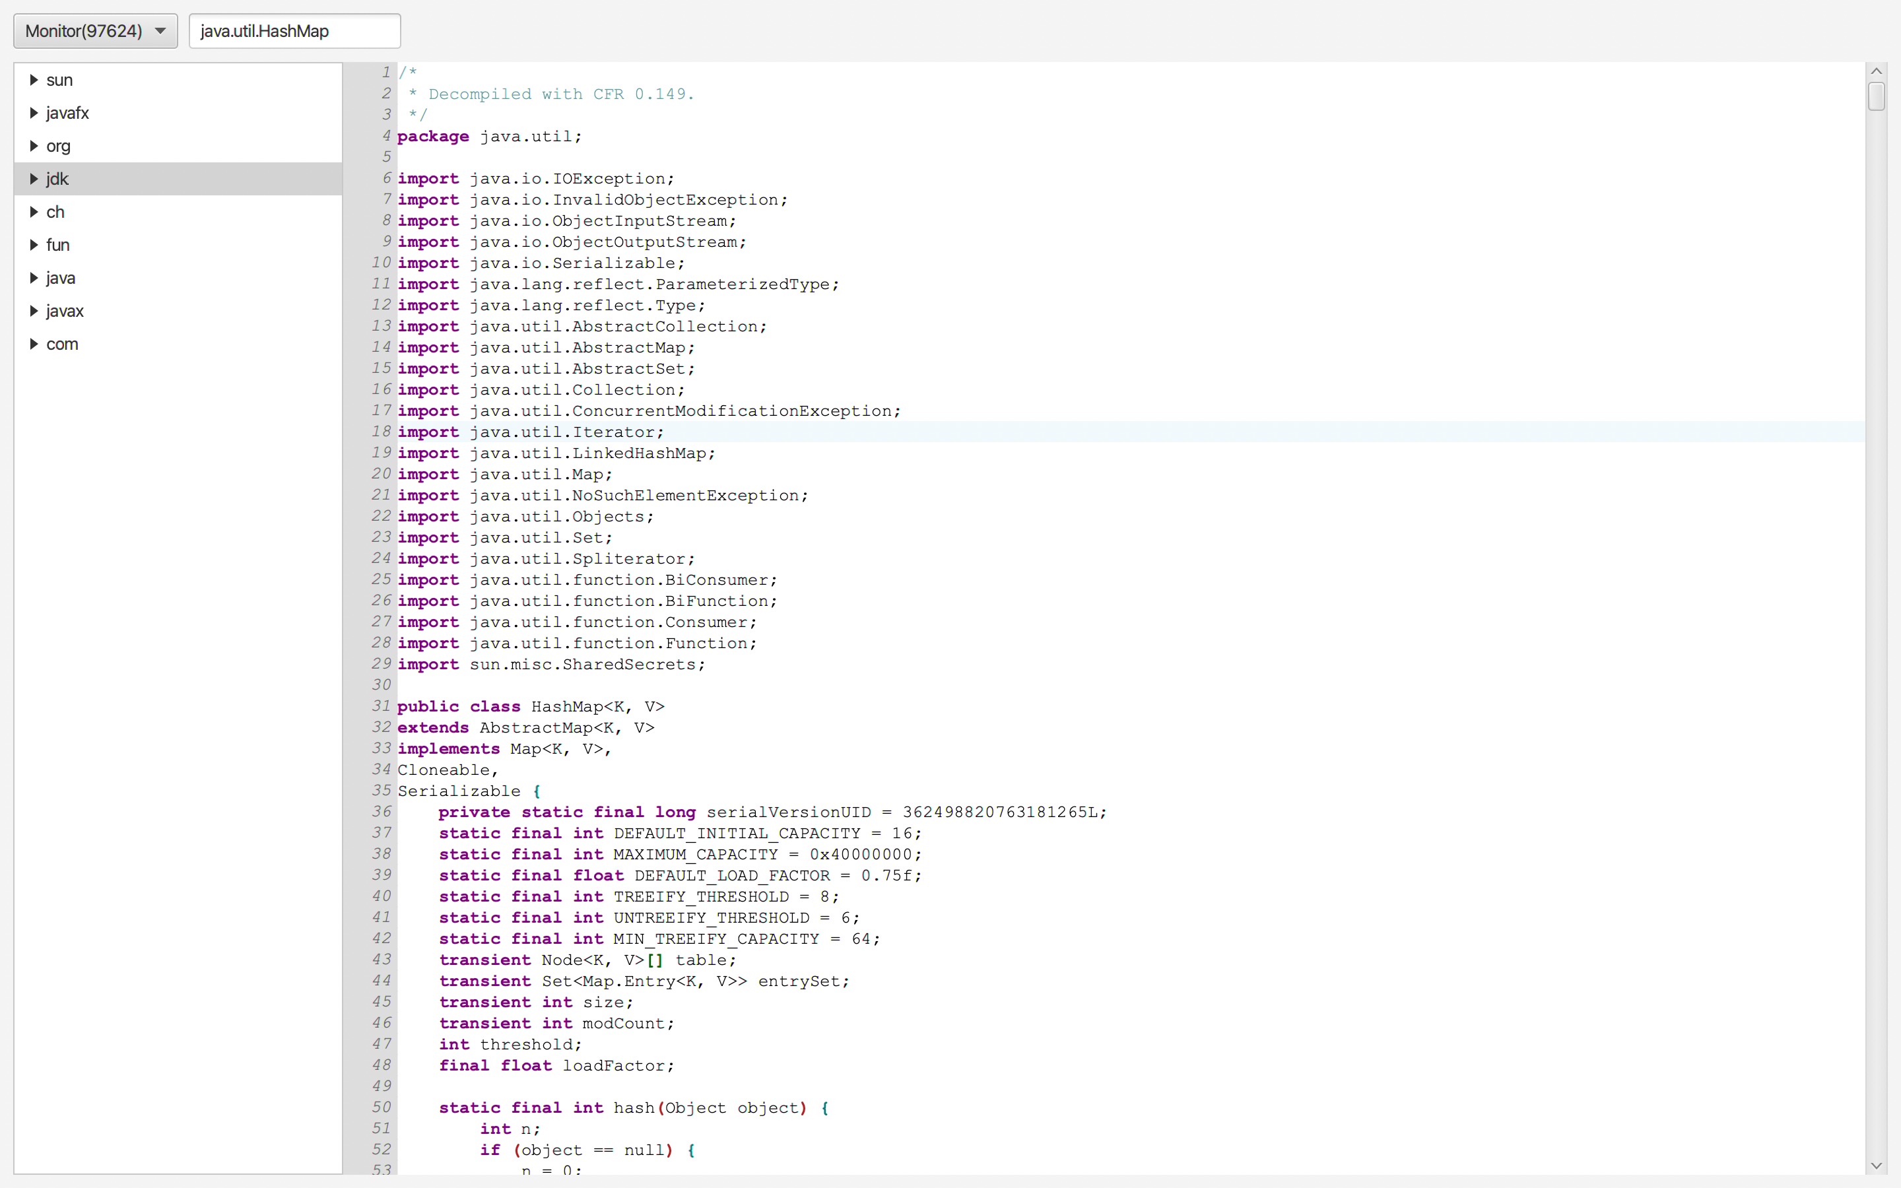
Task: Click DEFAULT_LOAD_FACTOR = 0.75f line
Action: coord(681,876)
